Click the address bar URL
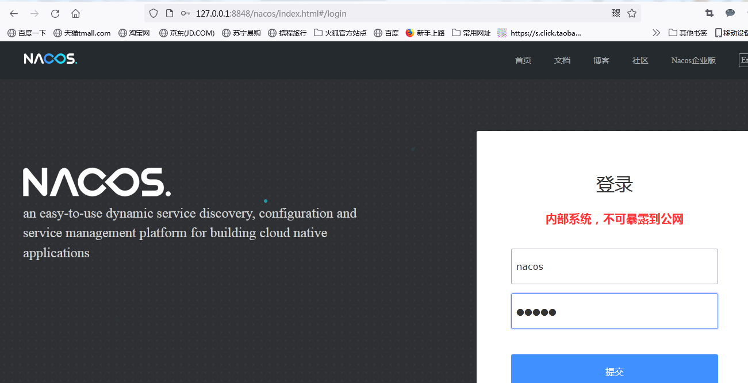Viewport: 748px width, 383px height. (x=271, y=13)
